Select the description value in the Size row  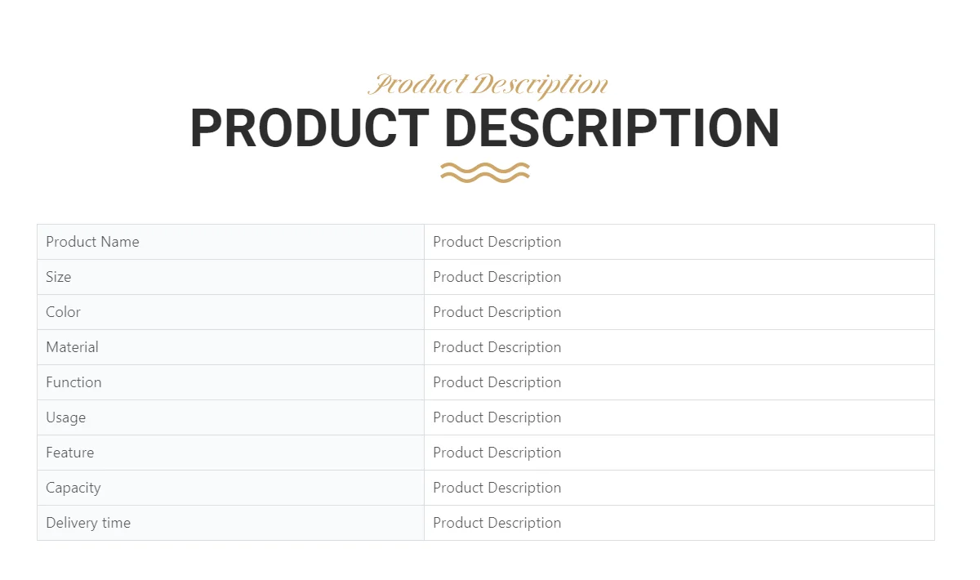tap(497, 277)
